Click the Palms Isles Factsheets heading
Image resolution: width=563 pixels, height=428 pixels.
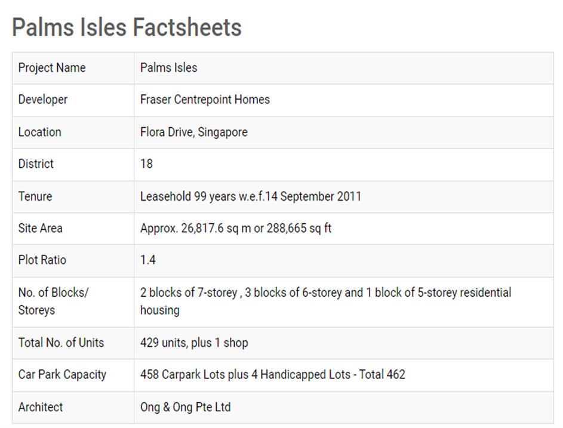click(x=127, y=27)
